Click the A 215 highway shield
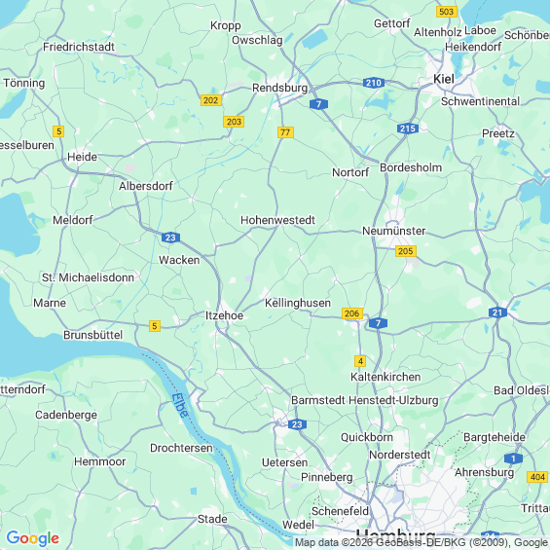The width and height of the screenshot is (550, 550). pyautogui.click(x=408, y=128)
